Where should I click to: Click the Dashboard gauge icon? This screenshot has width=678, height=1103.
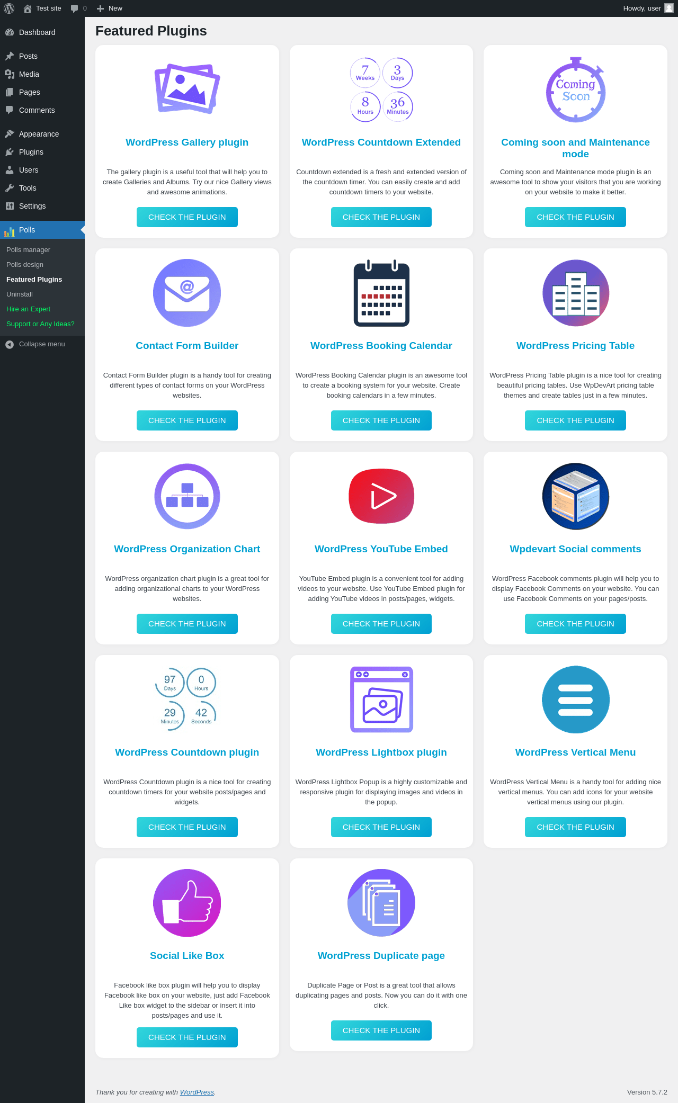(10, 32)
